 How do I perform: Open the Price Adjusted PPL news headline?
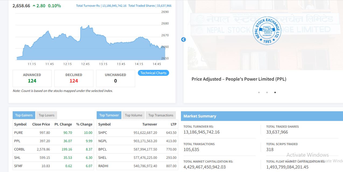coord(239,79)
